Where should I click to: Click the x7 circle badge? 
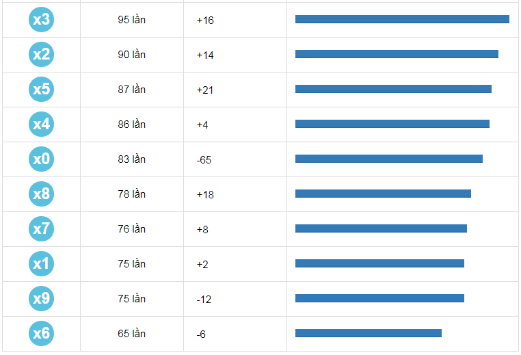[x=41, y=228]
